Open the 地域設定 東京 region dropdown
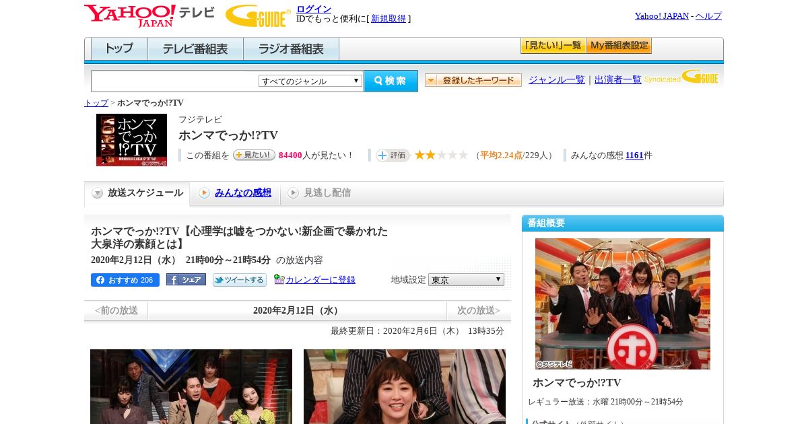 click(466, 279)
